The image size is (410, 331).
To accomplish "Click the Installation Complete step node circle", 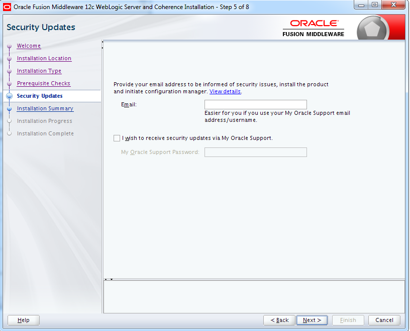I will click(x=9, y=133).
